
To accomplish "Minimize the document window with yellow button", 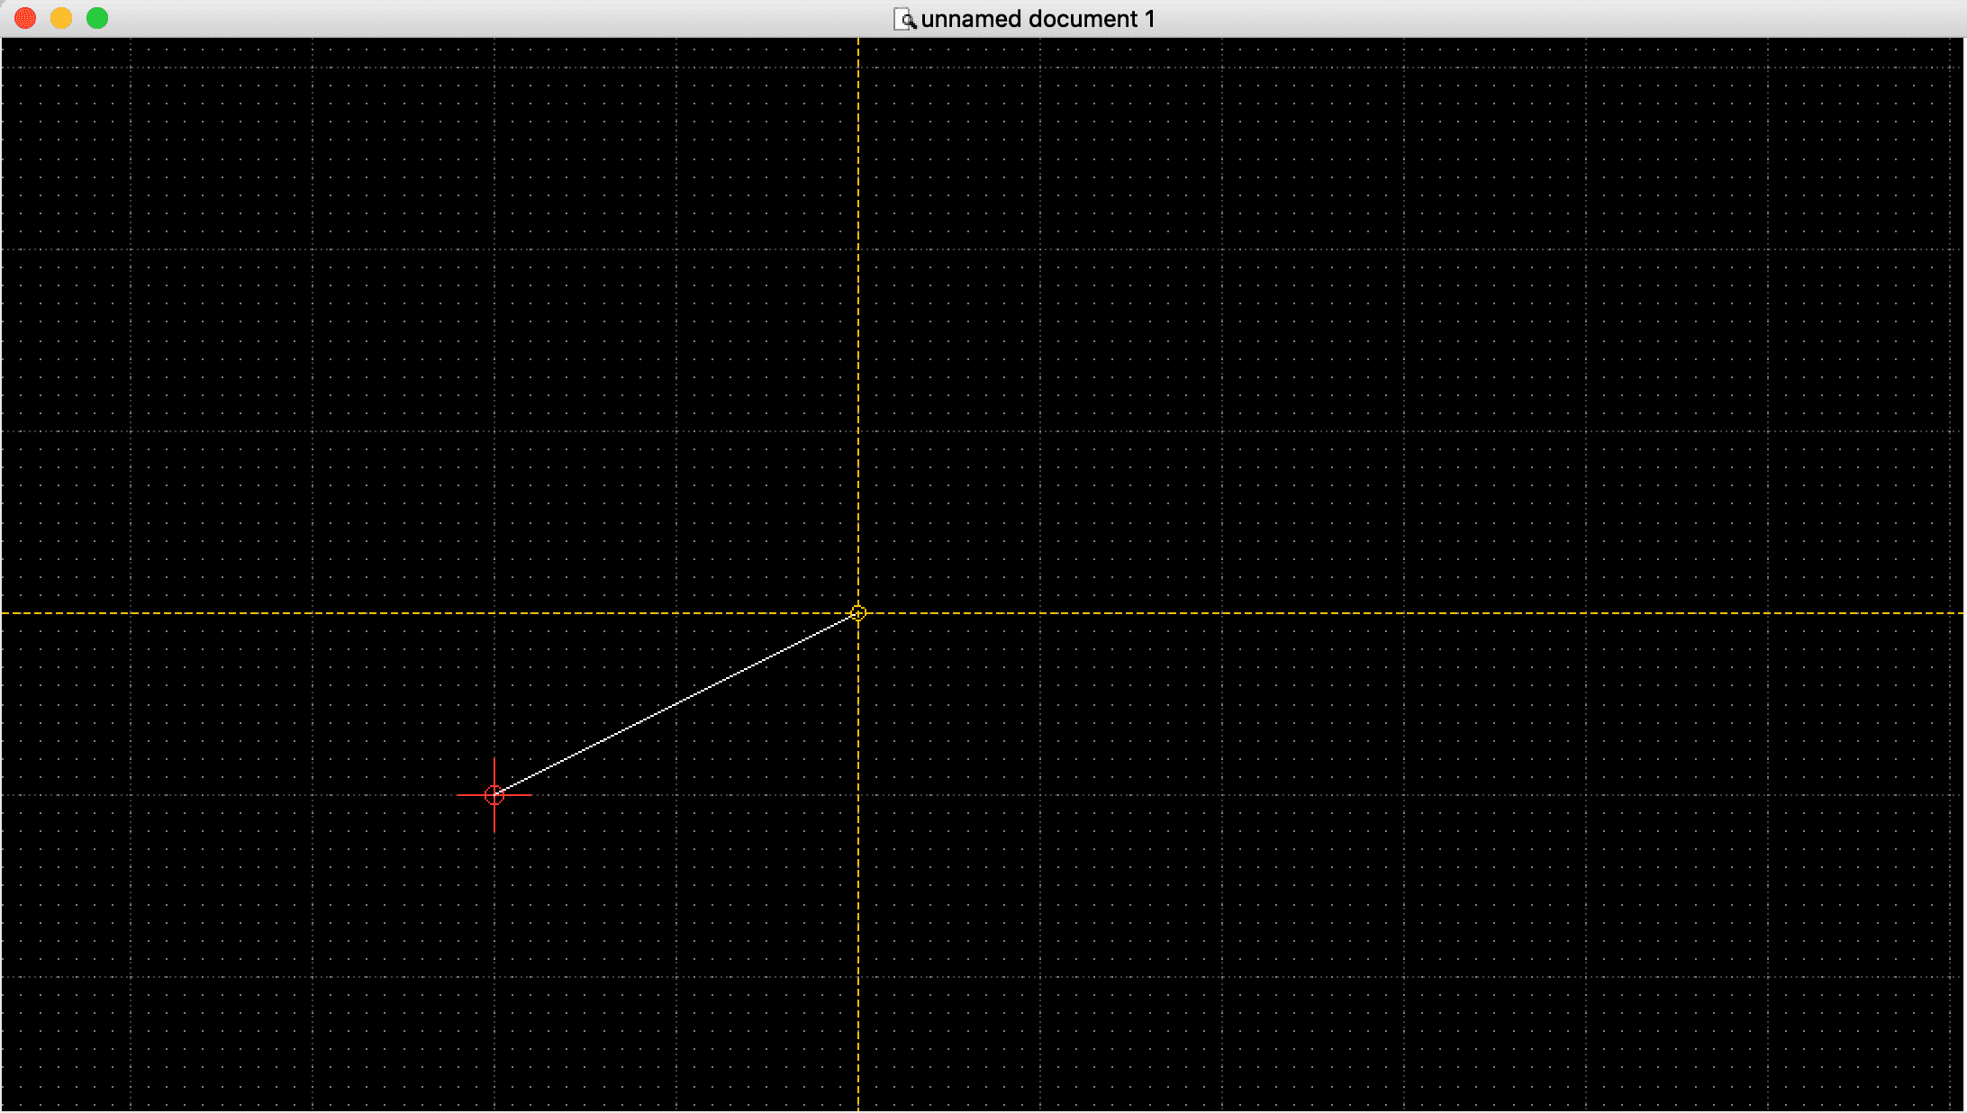I will [61, 18].
